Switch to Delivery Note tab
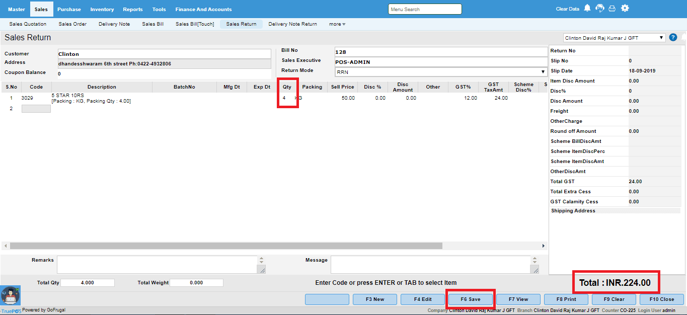687x315 pixels. [114, 24]
